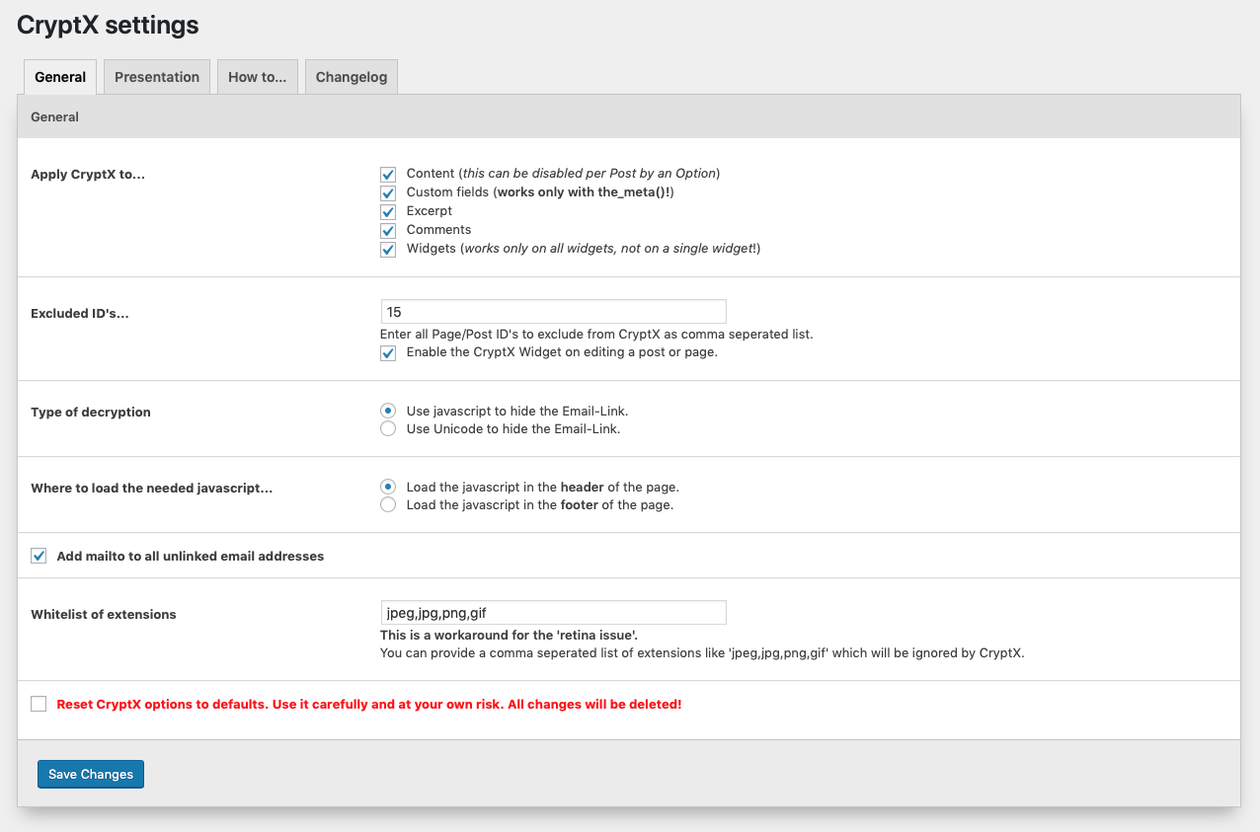Image resolution: width=1260 pixels, height=832 pixels.
Task: Disable CryptX for Excerpt
Action: 388,211
